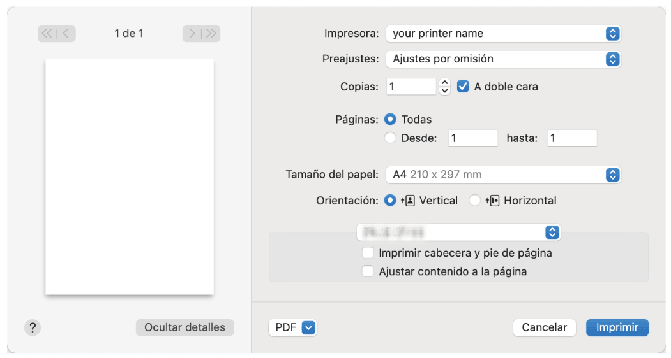Click the Copias number input field
Image resolution: width=671 pixels, height=358 pixels.
411,87
